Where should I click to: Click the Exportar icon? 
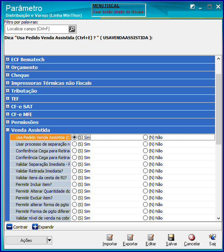(130, 237)
